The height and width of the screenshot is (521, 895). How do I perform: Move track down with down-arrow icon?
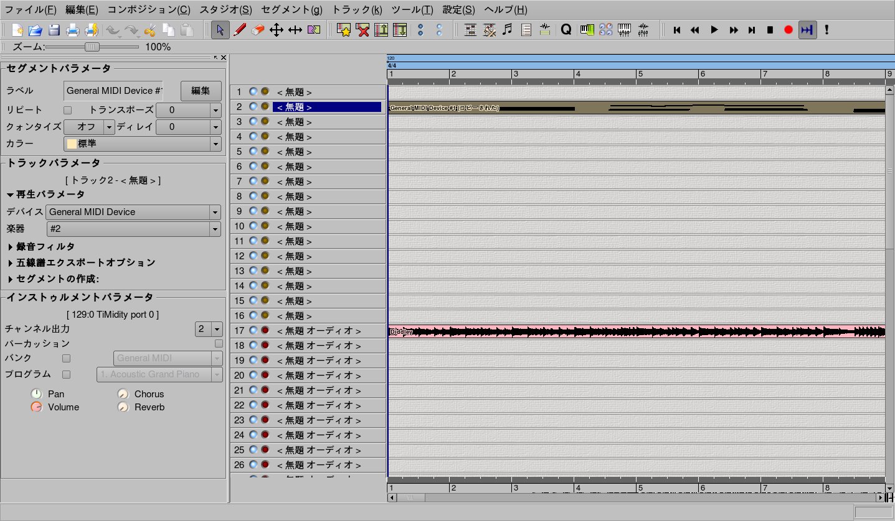tap(400, 29)
